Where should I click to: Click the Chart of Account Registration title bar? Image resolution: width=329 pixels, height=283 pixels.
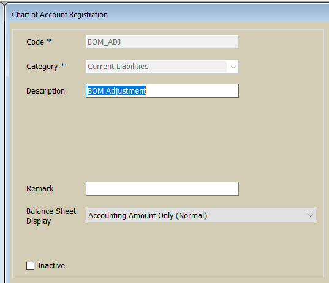(167, 15)
